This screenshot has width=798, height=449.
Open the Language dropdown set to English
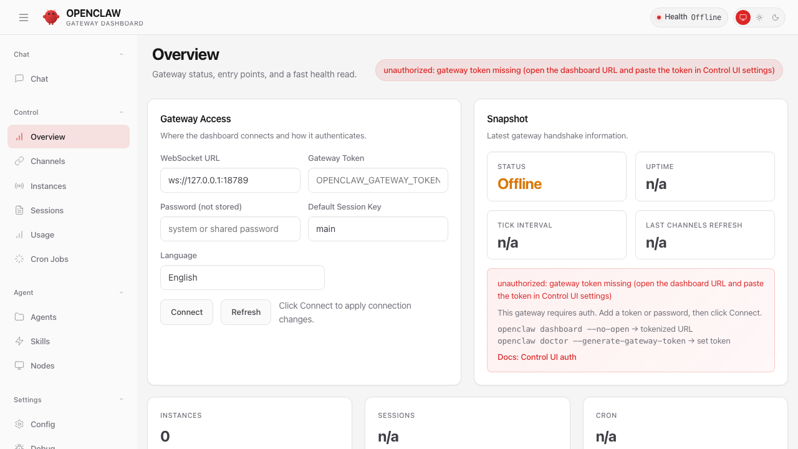pyautogui.click(x=242, y=278)
